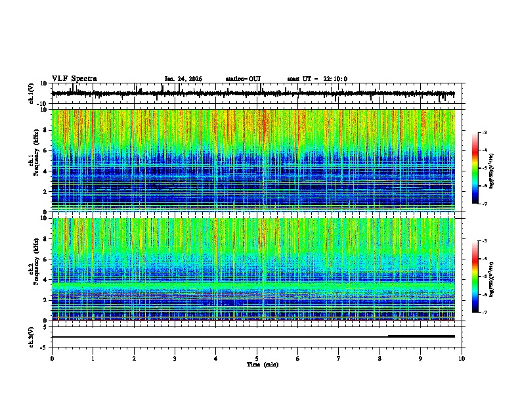Screen dimensions: 520x402
Task: Click inside the ch.2 spectrogram panel
Action: pos(253,269)
